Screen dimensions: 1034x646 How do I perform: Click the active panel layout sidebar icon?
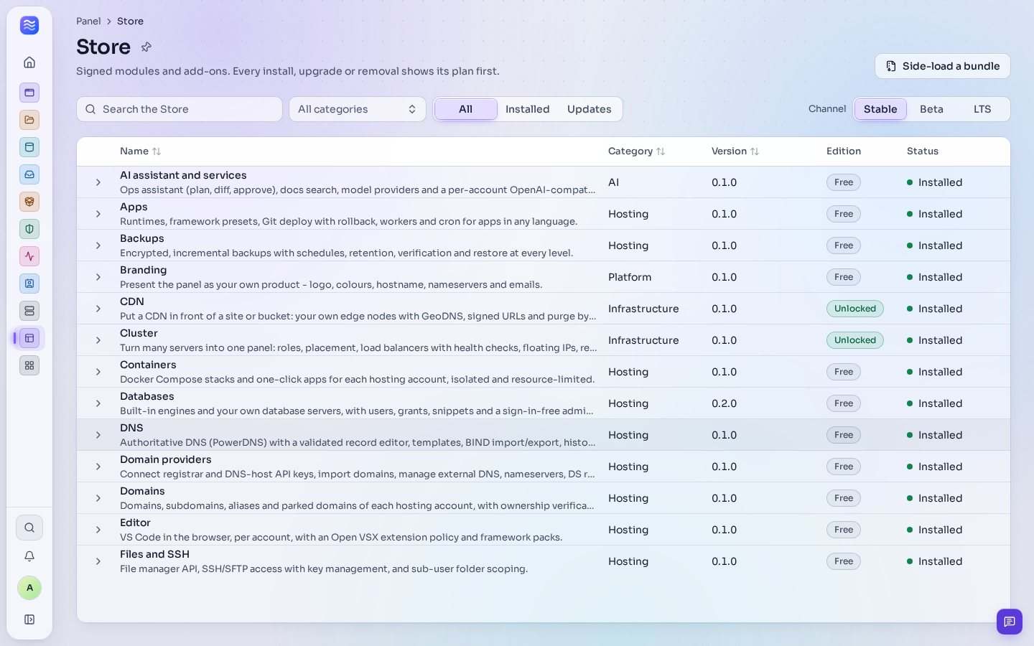point(29,338)
